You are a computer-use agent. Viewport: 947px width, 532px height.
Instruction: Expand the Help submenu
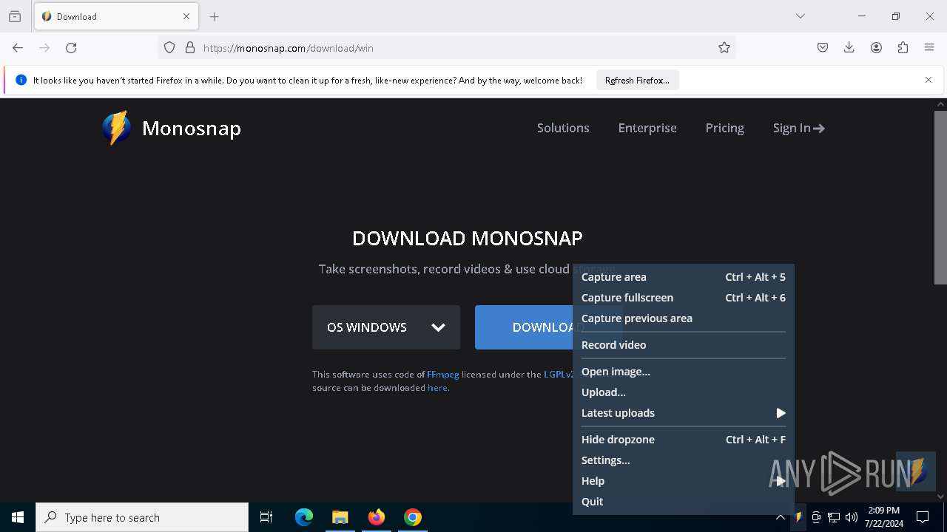pyautogui.click(x=684, y=481)
